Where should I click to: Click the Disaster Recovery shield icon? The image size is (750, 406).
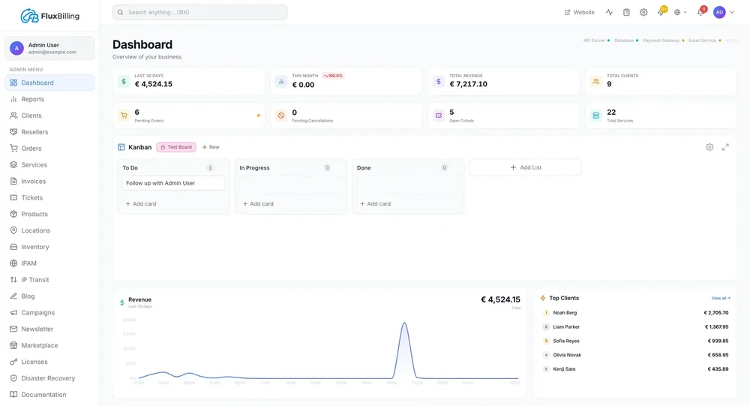(13, 378)
